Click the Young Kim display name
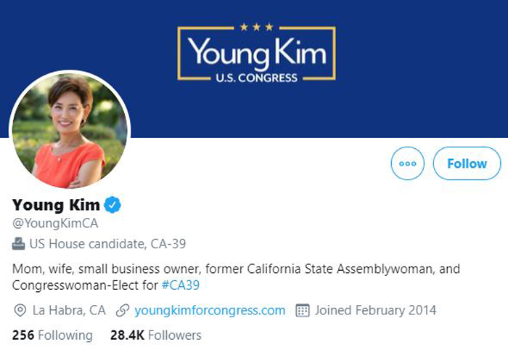Screen dimensions: 508x350 pyautogui.click(x=56, y=205)
